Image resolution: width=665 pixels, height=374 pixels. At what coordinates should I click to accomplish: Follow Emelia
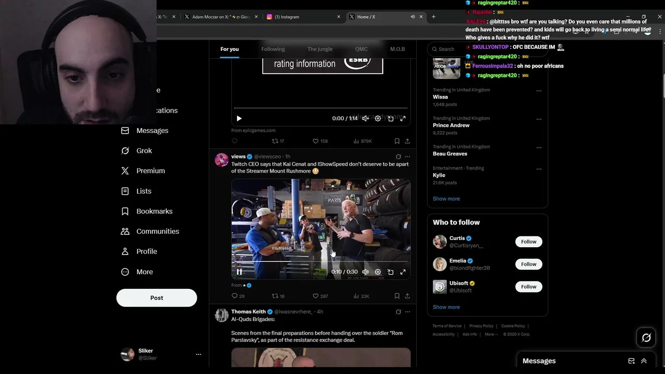(528, 264)
